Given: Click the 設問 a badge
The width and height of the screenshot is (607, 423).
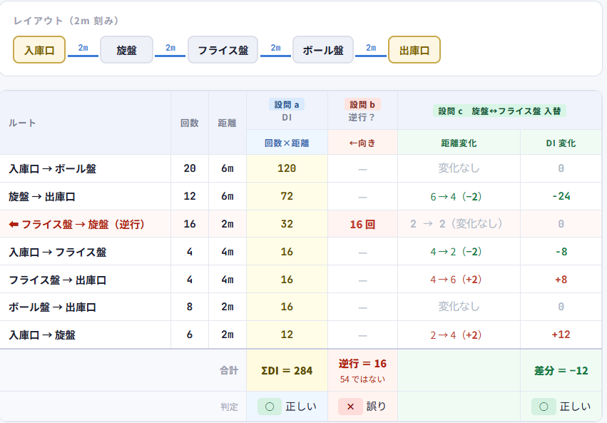Looking at the screenshot, I should pyautogui.click(x=287, y=104).
